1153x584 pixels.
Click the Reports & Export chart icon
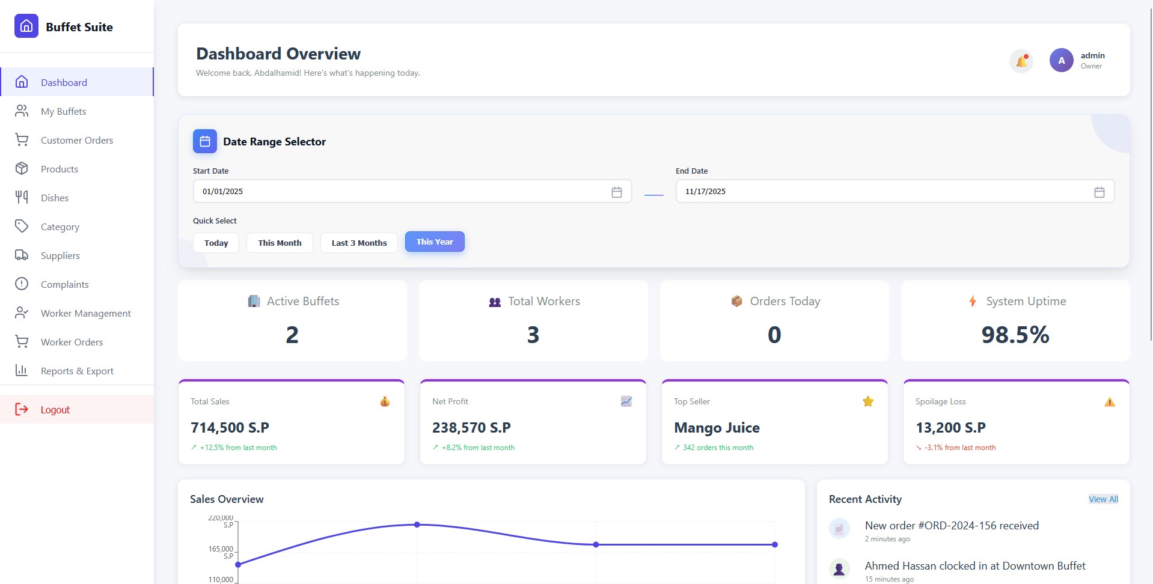[22, 371]
